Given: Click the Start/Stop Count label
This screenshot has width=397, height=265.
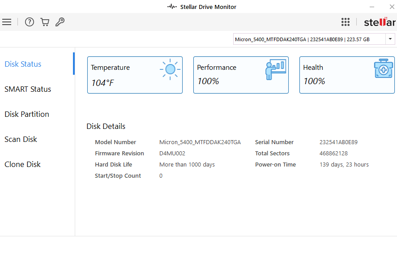Looking at the screenshot, I should click(118, 175).
